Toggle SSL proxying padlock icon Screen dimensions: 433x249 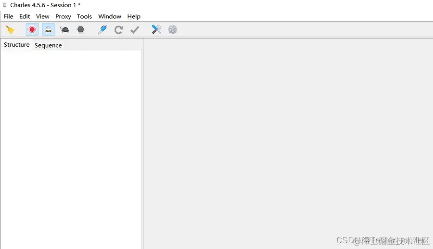(x=48, y=29)
